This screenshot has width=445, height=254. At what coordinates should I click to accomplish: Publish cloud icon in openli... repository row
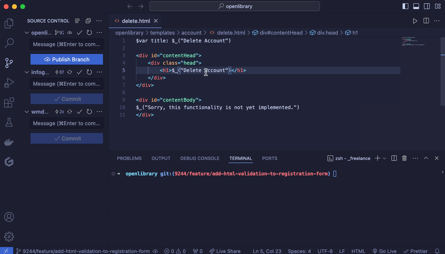coord(70,32)
